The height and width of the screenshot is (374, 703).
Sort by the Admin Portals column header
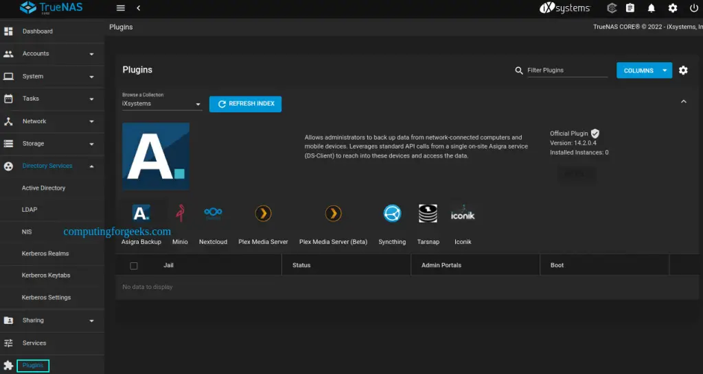point(441,265)
